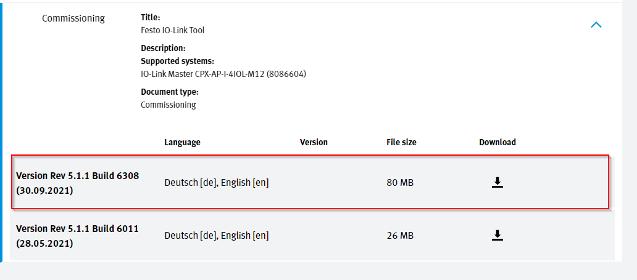Download Build 6308 of Festo IO-Link Tool
This screenshot has height=280, width=637.
498,183
